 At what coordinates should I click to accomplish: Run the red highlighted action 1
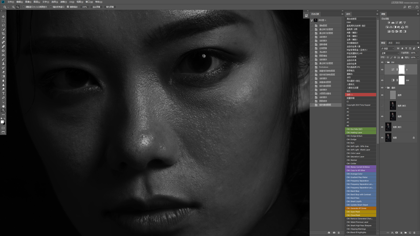360,95
